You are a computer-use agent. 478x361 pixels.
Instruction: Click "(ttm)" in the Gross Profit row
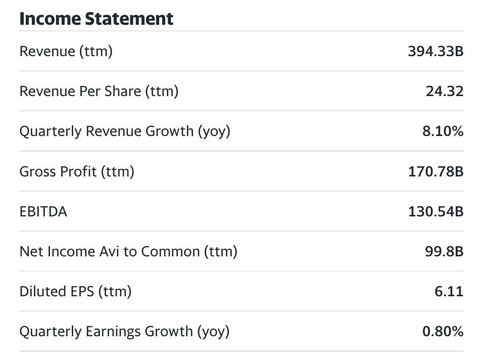(x=117, y=172)
